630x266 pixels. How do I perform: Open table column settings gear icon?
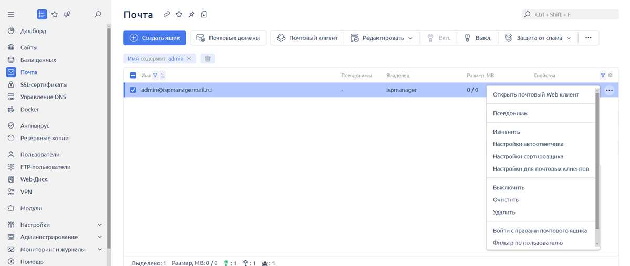(x=610, y=76)
